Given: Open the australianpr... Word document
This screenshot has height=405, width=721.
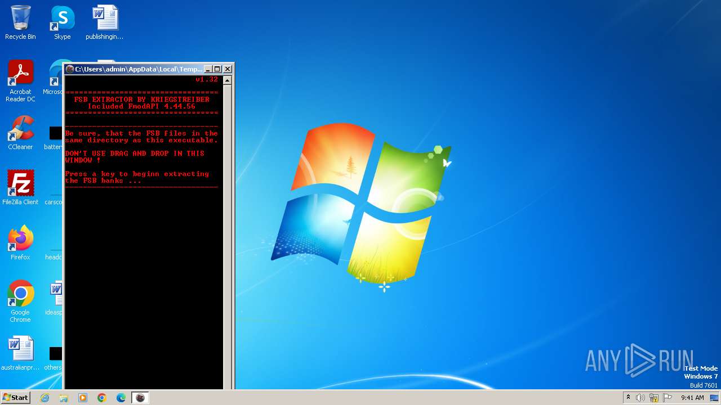Looking at the screenshot, I should 20,353.
